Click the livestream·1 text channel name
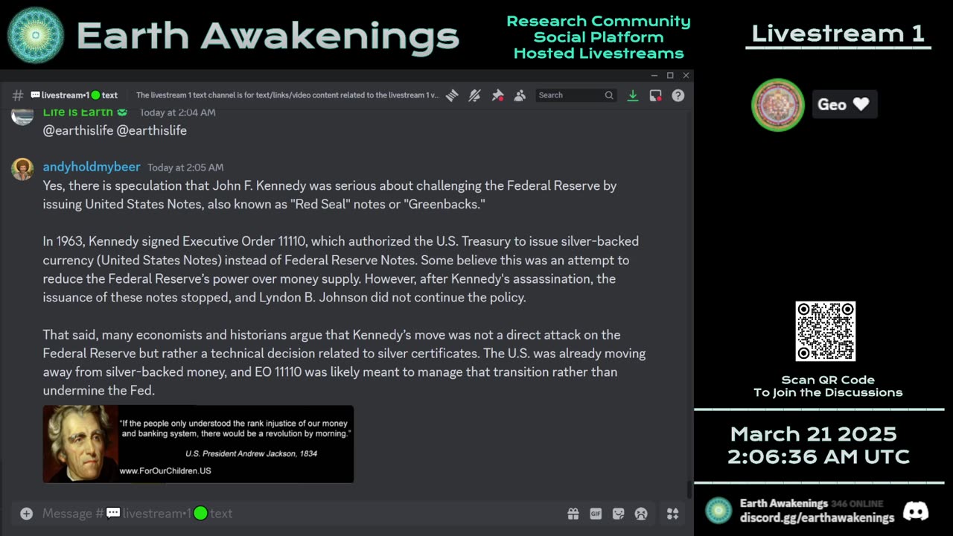Viewport: 953px width, 536px height. (74, 95)
